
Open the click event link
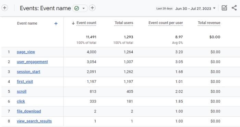pos(21,101)
